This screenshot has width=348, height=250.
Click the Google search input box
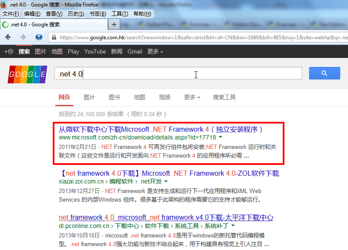(178, 73)
